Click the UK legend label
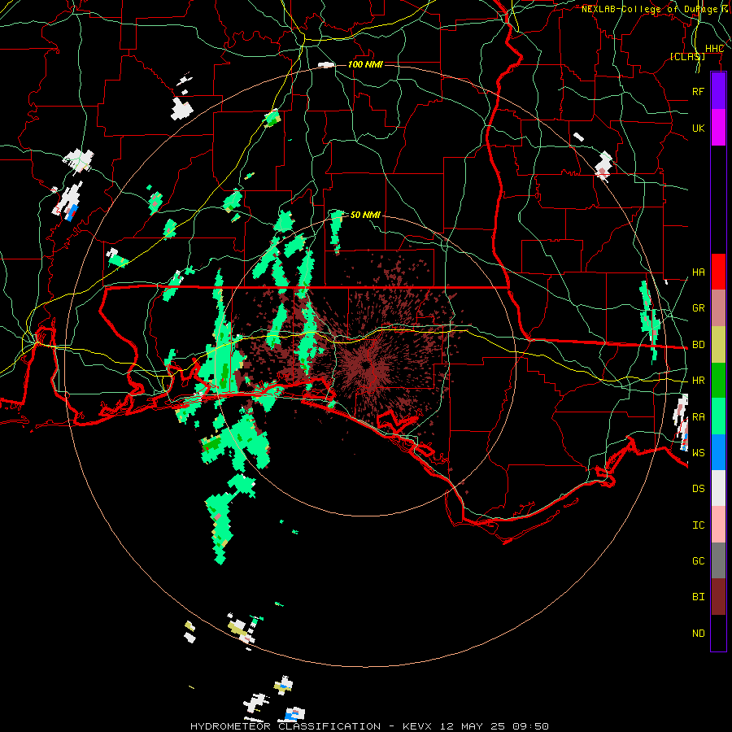This screenshot has width=732, height=732. tap(698, 128)
